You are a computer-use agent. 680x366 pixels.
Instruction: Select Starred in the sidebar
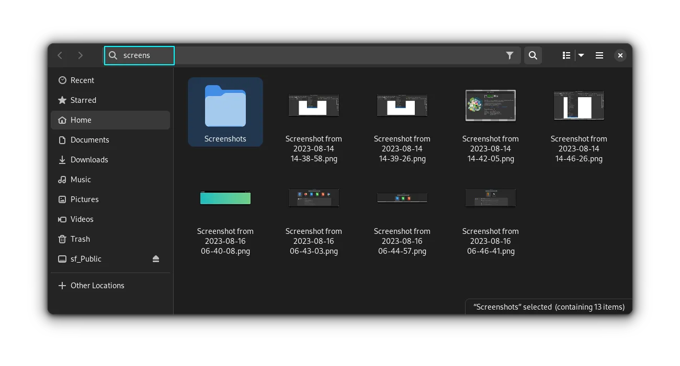point(83,100)
